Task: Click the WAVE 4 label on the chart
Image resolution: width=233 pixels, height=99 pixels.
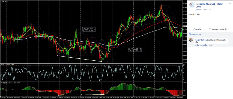Action: [x=89, y=29]
